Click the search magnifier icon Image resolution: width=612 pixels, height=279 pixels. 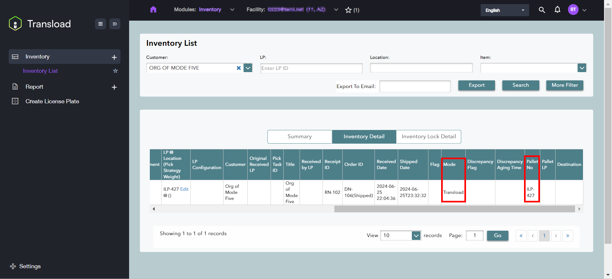542,10
